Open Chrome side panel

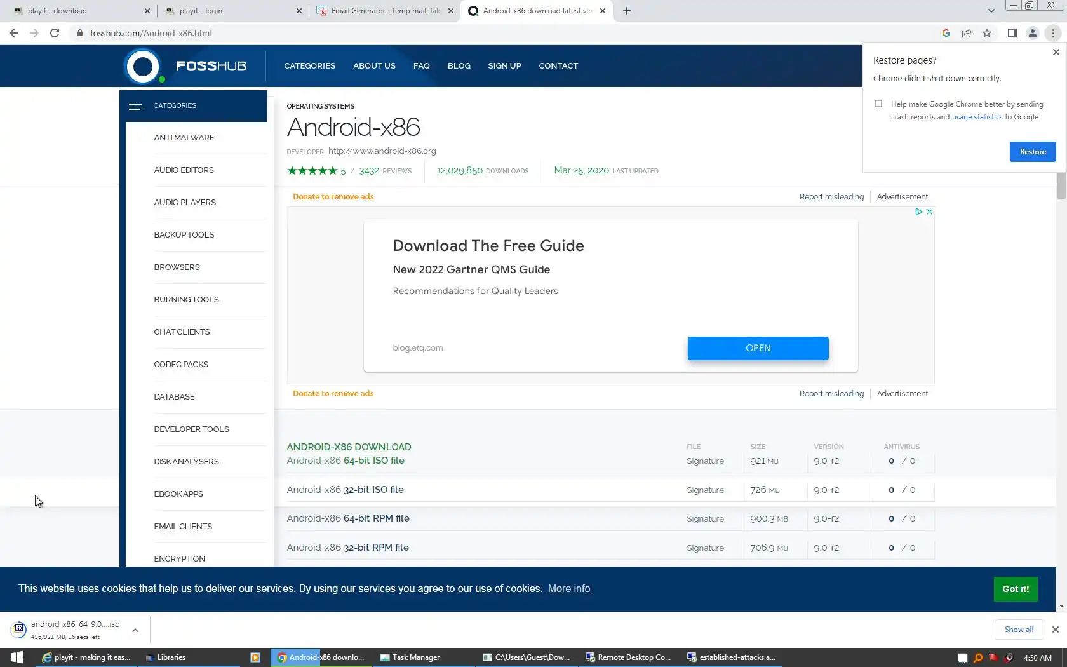pos(1012,33)
